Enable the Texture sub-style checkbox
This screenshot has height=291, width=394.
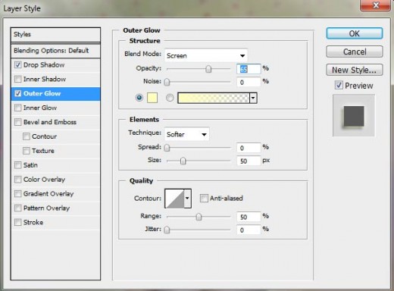[x=27, y=151]
